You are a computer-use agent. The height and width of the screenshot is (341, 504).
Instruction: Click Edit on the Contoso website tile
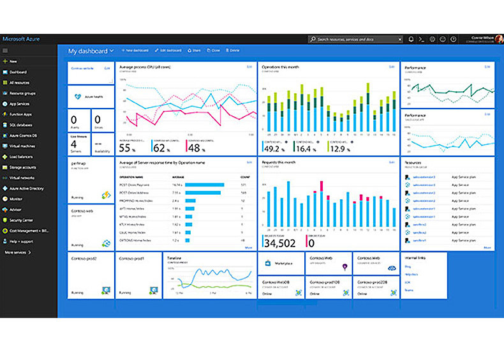tap(107, 68)
